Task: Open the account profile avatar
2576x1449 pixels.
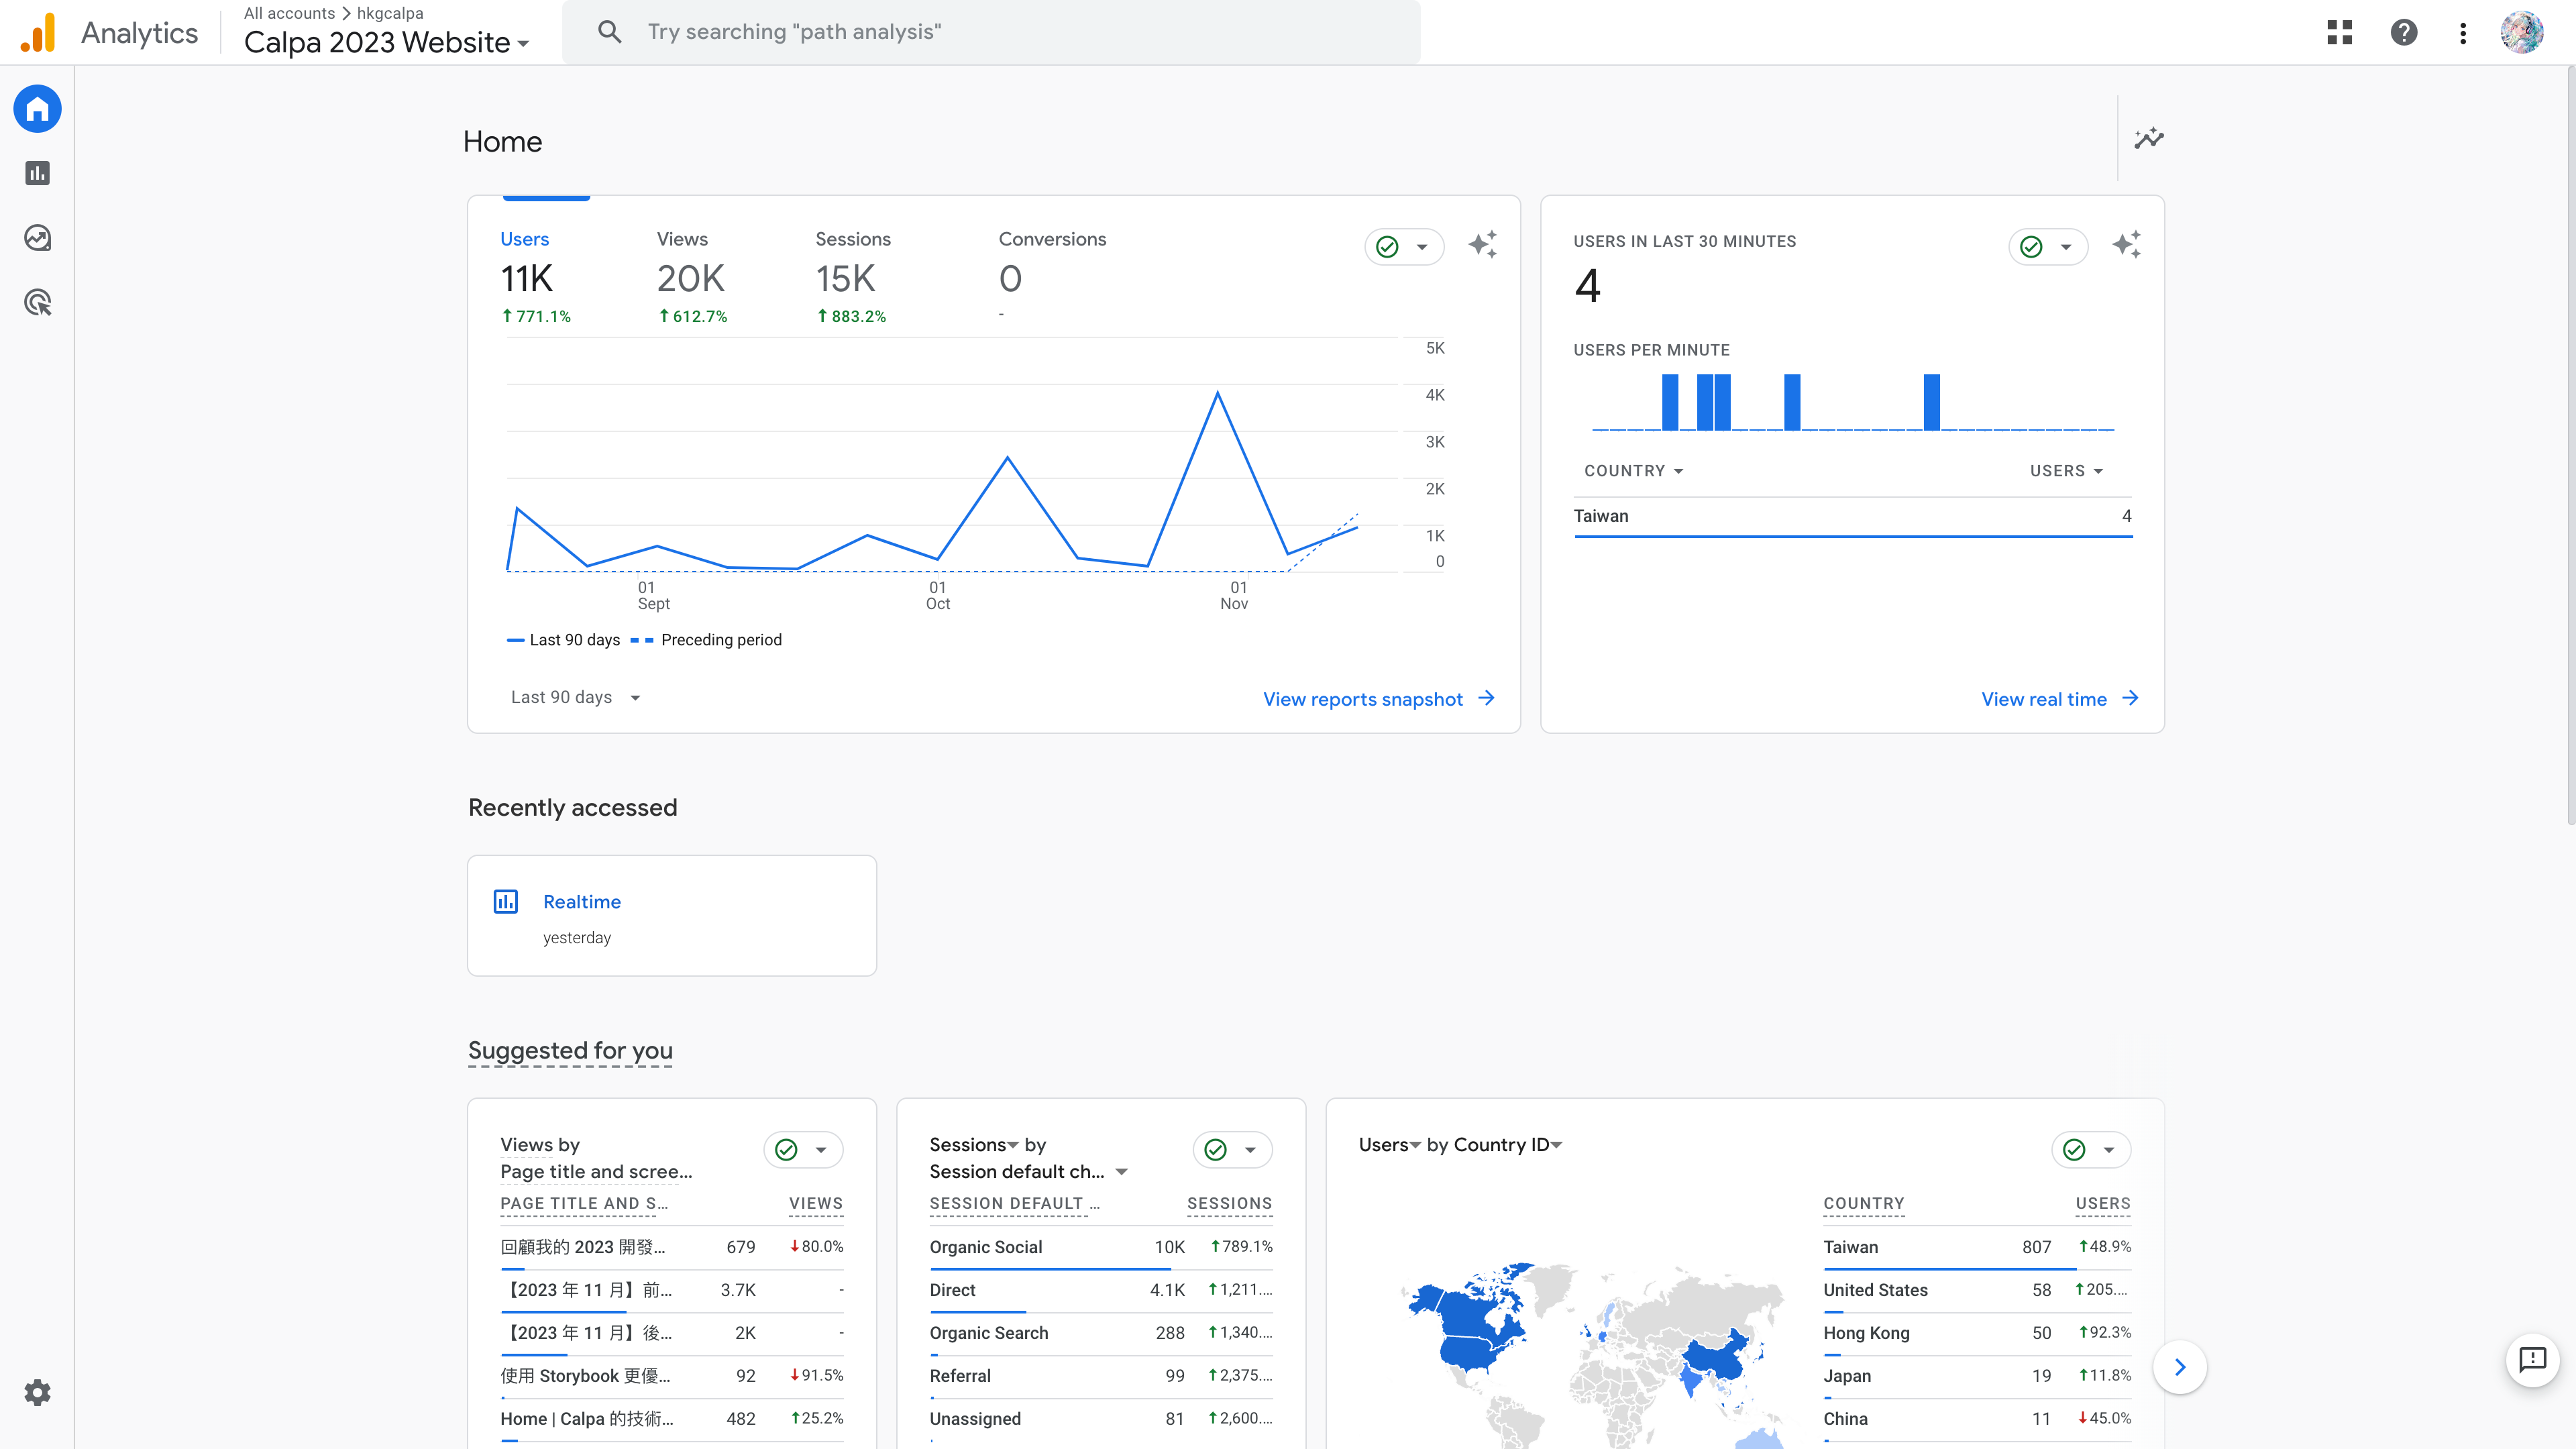Action: 2521,32
